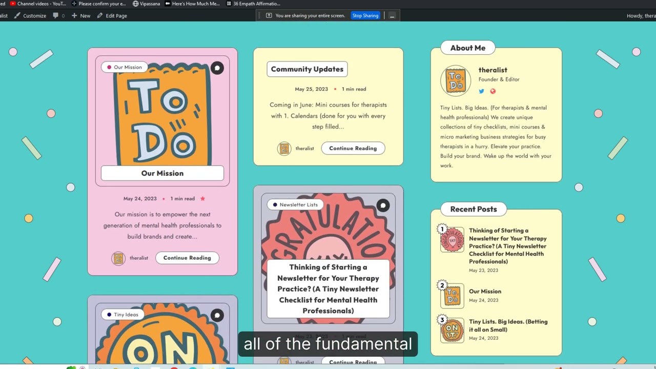Open the New menu in admin bar
Image resolution: width=656 pixels, height=369 pixels.
(81, 16)
